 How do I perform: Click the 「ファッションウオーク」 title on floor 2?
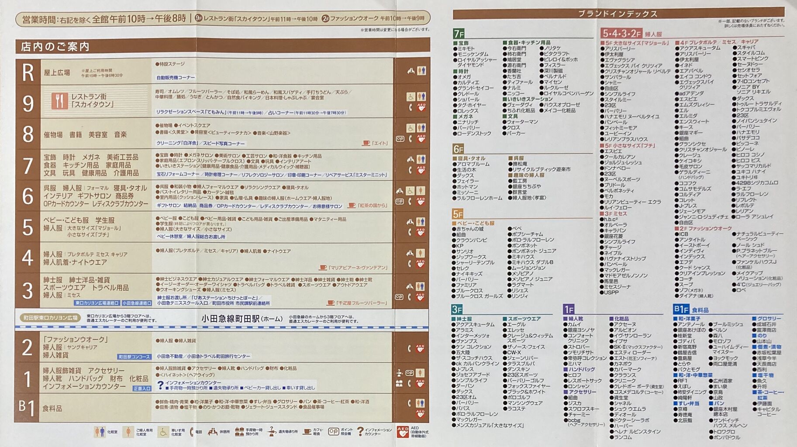coord(75,339)
